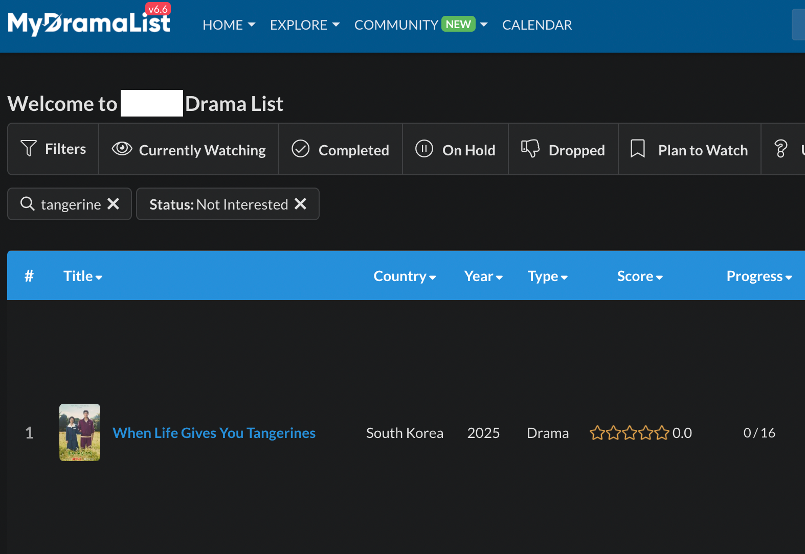The width and height of the screenshot is (805, 554).
Task: Sort the list by Year
Action: click(483, 276)
